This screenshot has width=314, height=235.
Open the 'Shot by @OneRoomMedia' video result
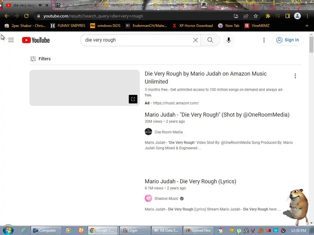pos(217,115)
